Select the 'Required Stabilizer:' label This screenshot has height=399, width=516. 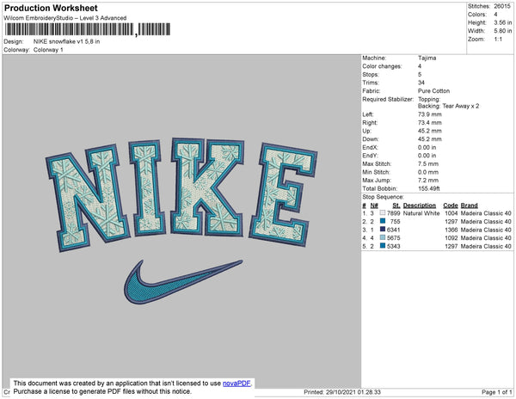388,99
